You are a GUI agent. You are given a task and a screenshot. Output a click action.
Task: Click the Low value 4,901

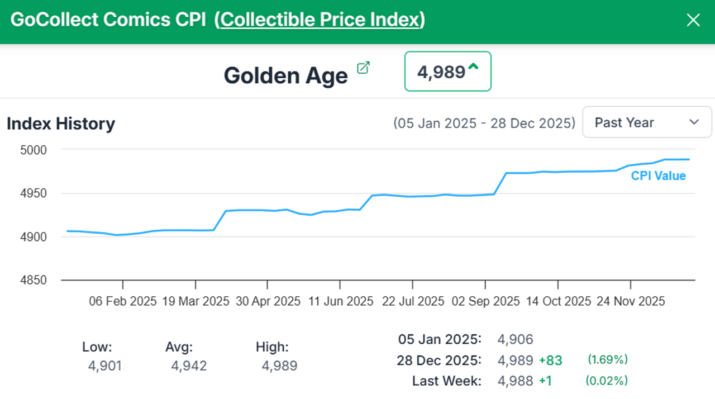104,366
